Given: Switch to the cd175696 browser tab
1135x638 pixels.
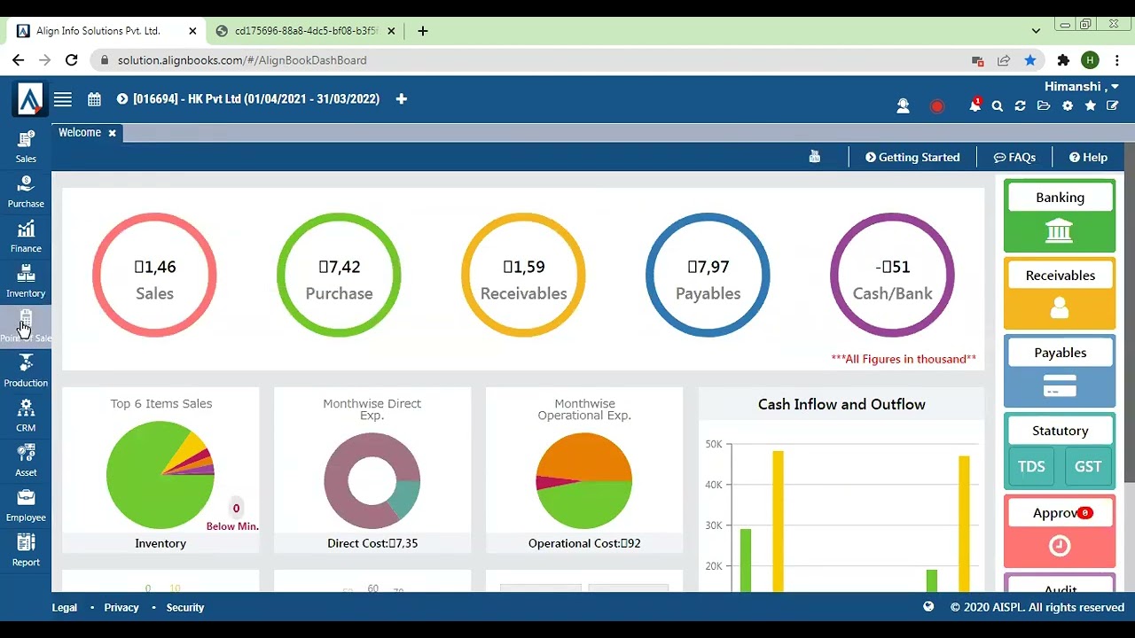Looking at the screenshot, I should pos(306,31).
